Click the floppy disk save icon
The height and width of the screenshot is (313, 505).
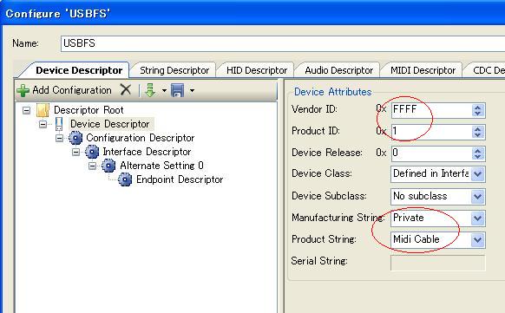178,90
